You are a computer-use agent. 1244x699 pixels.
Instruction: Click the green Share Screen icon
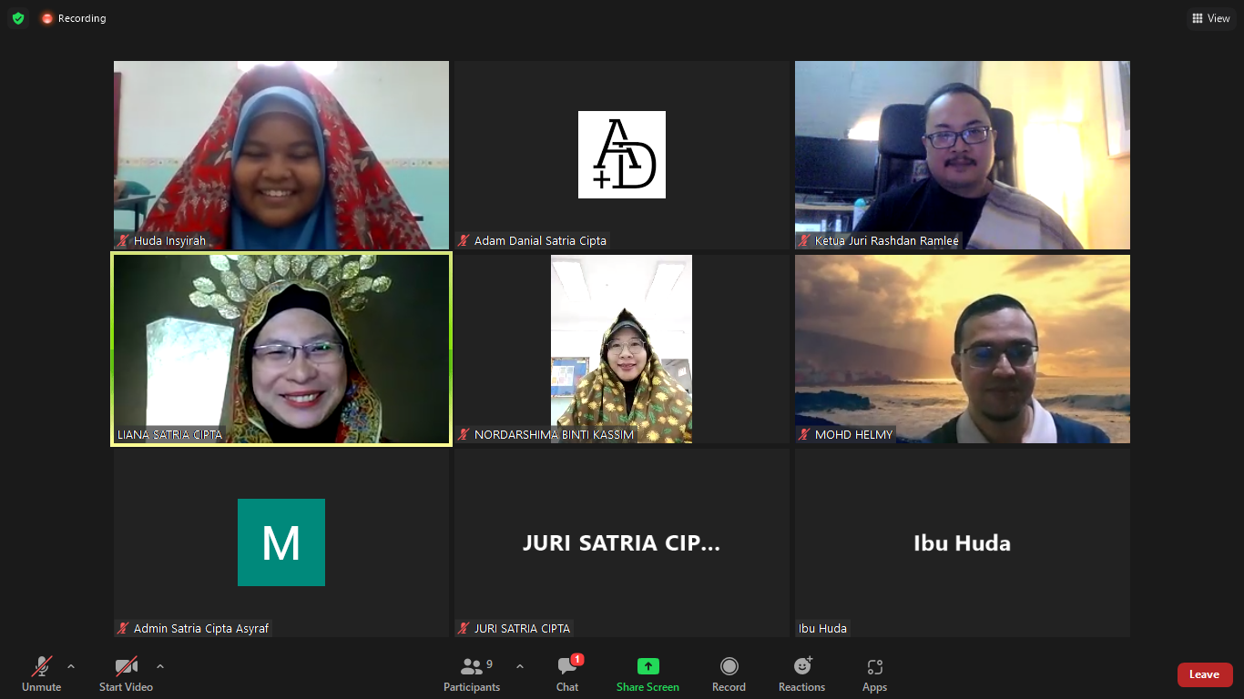647,666
